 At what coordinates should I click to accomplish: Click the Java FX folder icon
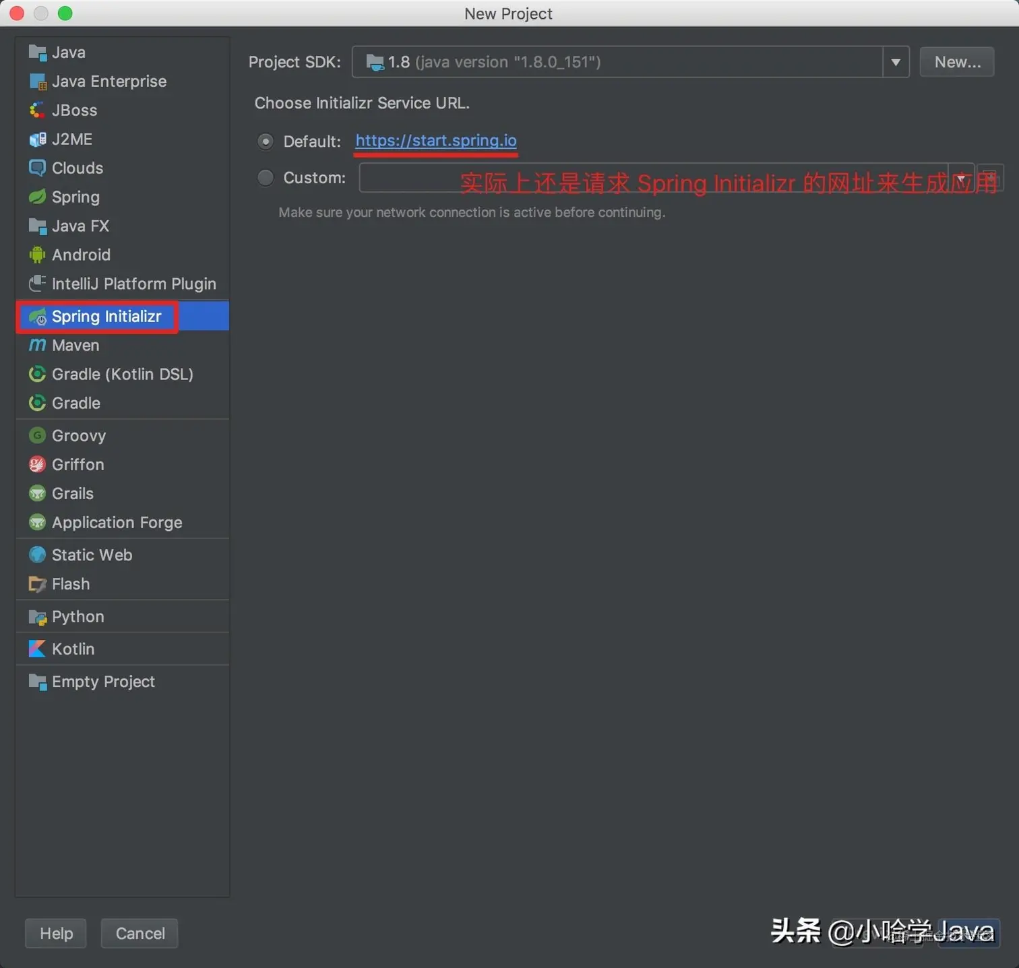tap(38, 226)
